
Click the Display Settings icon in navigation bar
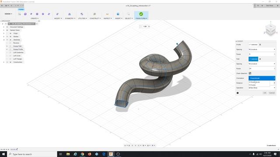143,145
